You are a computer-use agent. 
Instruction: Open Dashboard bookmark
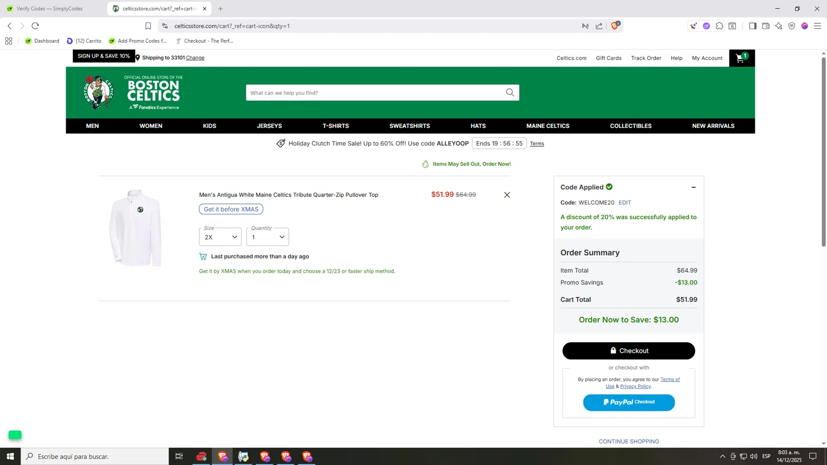(x=42, y=41)
